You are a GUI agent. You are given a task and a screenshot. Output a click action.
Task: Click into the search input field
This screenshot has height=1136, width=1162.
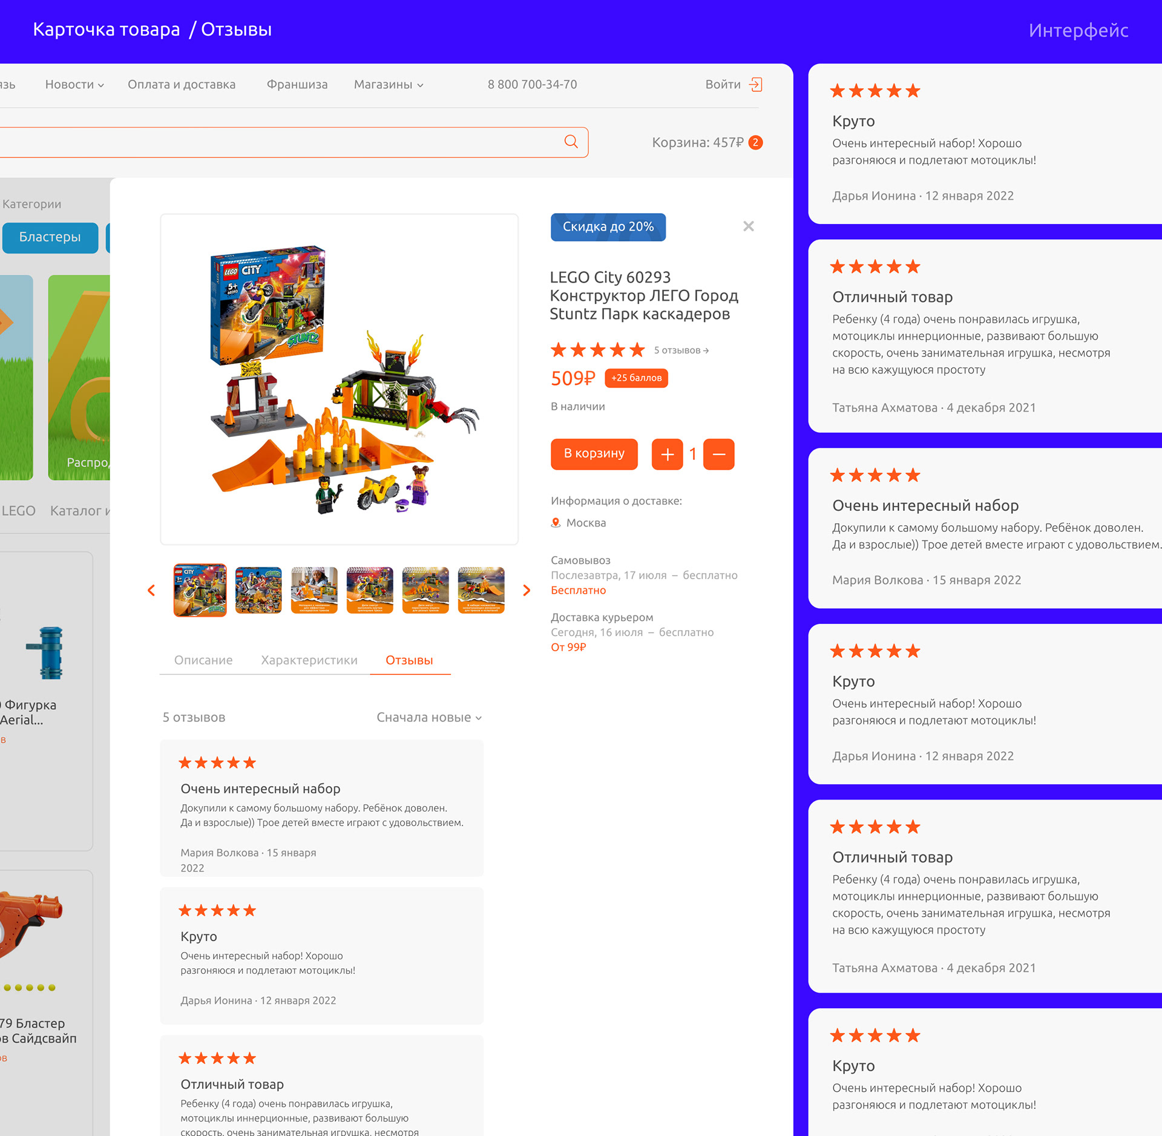click(278, 142)
